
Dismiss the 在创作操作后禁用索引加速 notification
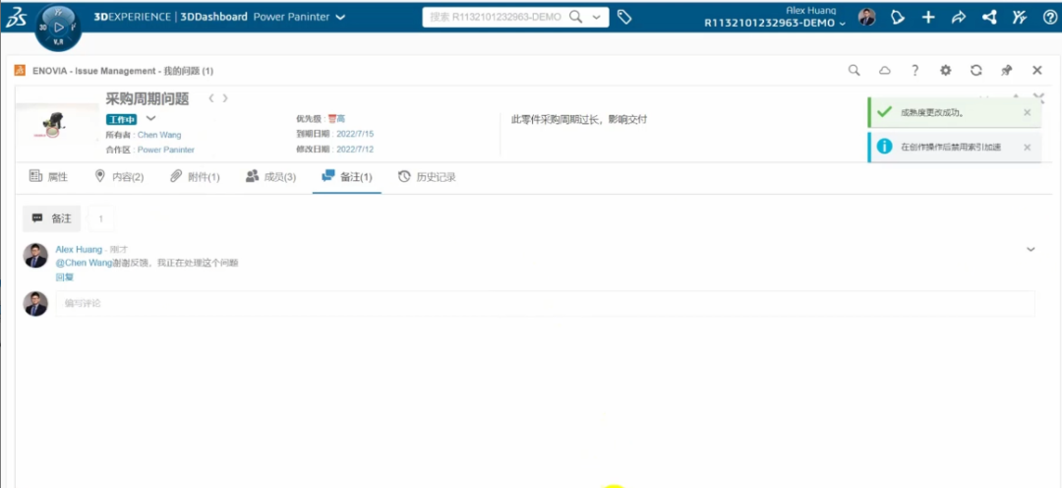1027,147
